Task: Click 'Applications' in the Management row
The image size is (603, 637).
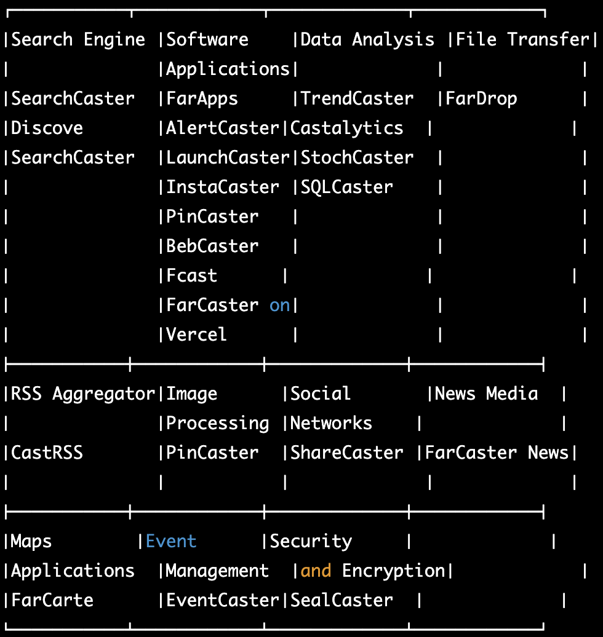Action: 73,571
